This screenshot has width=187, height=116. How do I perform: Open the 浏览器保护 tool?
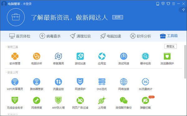tap(167, 59)
